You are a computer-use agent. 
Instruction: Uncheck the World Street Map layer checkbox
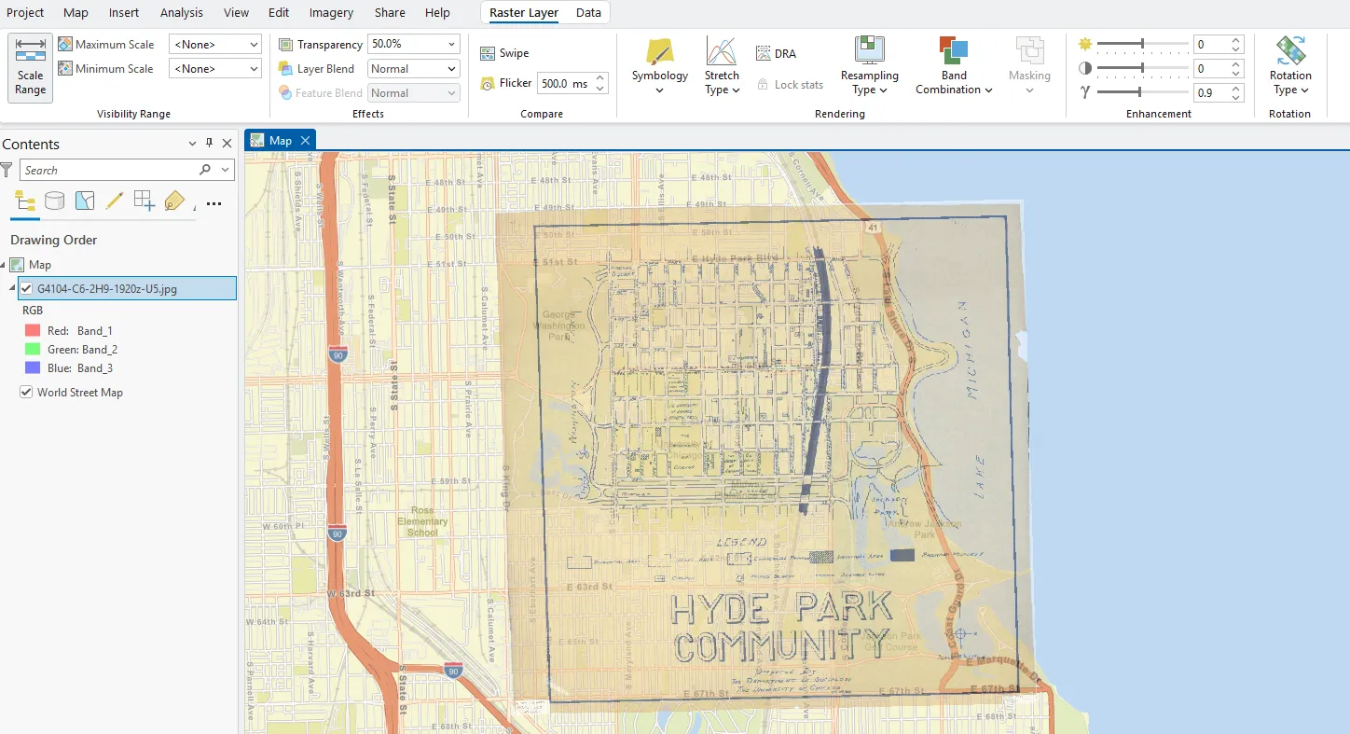[x=26, y=393]
